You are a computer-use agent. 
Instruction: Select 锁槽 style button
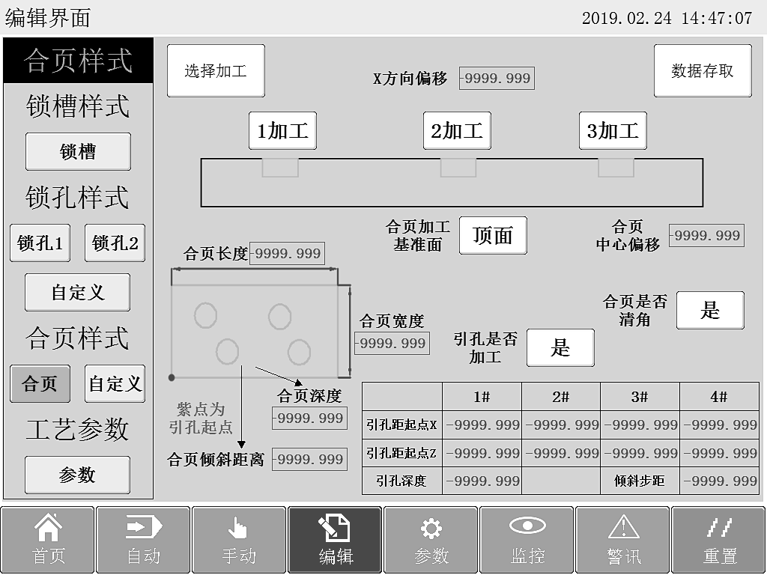78,151
